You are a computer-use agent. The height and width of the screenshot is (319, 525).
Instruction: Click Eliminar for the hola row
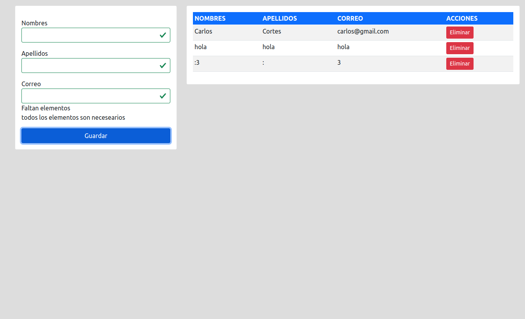(x=460, y=48)
